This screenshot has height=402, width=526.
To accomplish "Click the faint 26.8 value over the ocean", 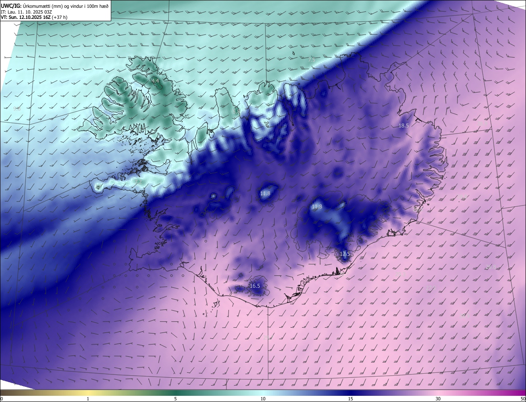I will tap(491, 267).
